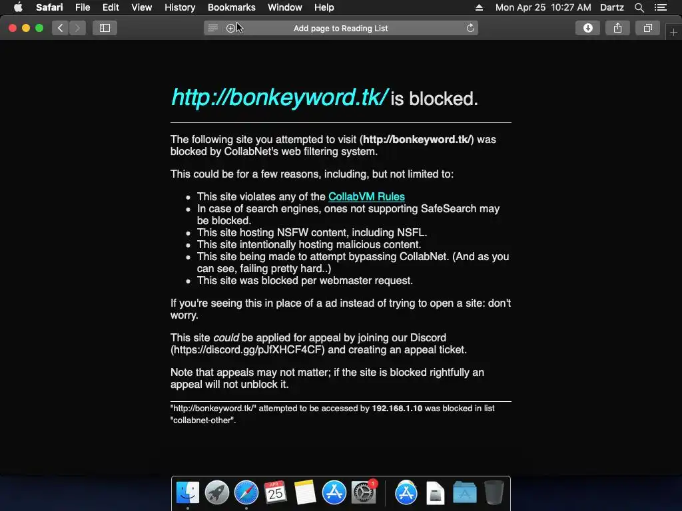Screen dimensions: 682x511
Task: Open Notes from the Dock
Action: [304, 493]
